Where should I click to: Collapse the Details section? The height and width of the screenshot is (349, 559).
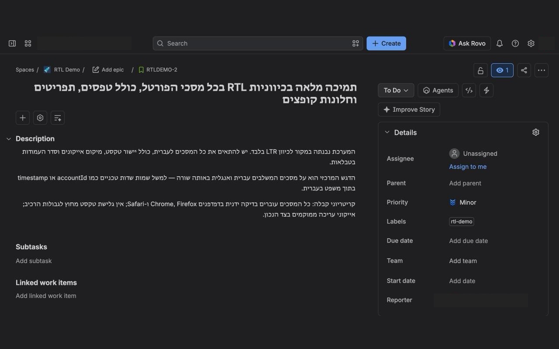[x=387, y=132]
